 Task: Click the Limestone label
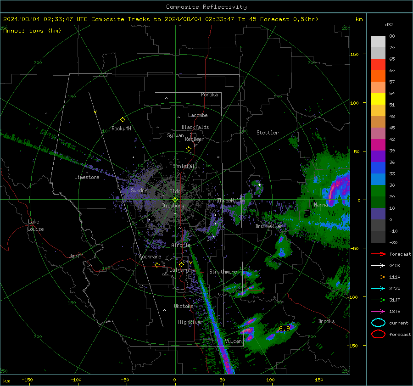click(x=87, y=177)
